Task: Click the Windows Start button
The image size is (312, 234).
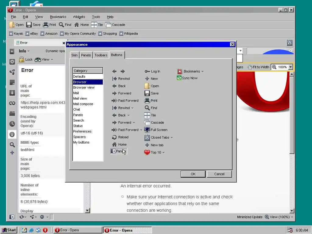Action: [9, 230]
